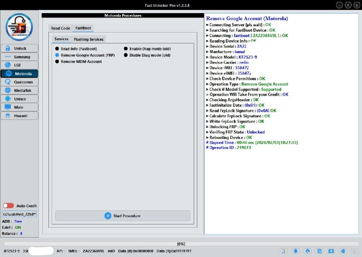
Task: Select Remove MDM Account option
Action: (x=57, y=61)
